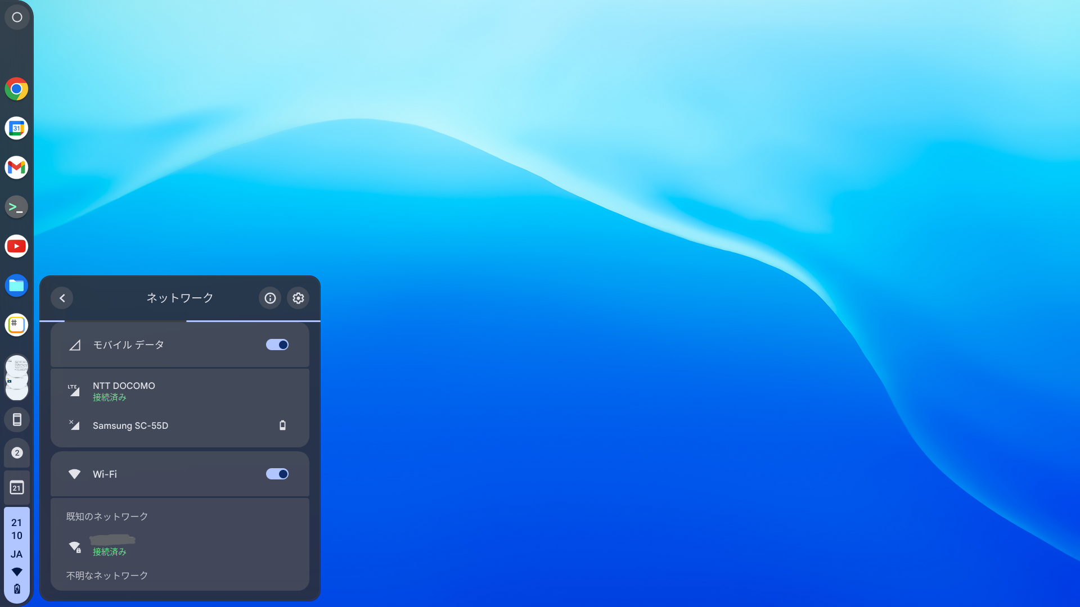The image size is (1080, 607).
Task: Switch input method via JA indicator
Action: click(x=17, y=554)
